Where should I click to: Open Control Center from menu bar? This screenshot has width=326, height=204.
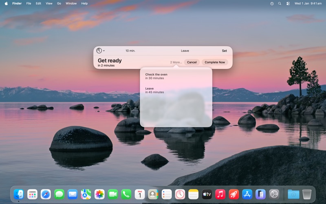(288, 4)
